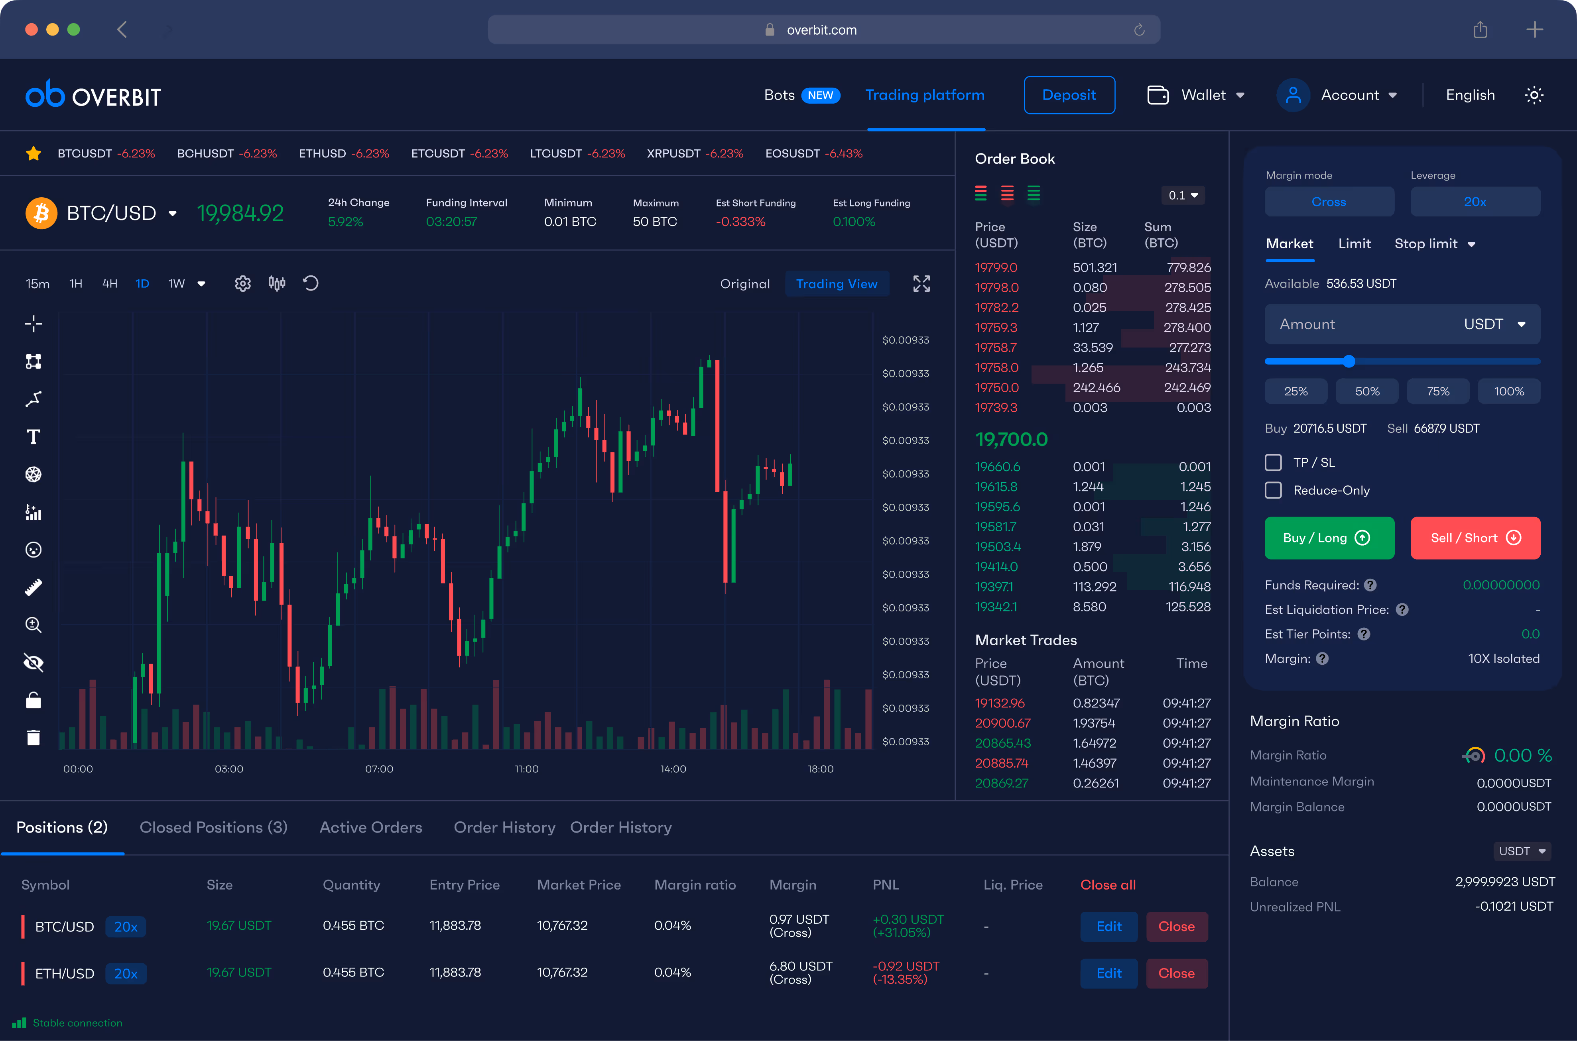Select the crosshair cursor tool
Image resolution: width=1577 pixels, height=1041 pixels.
pos(33,324)
